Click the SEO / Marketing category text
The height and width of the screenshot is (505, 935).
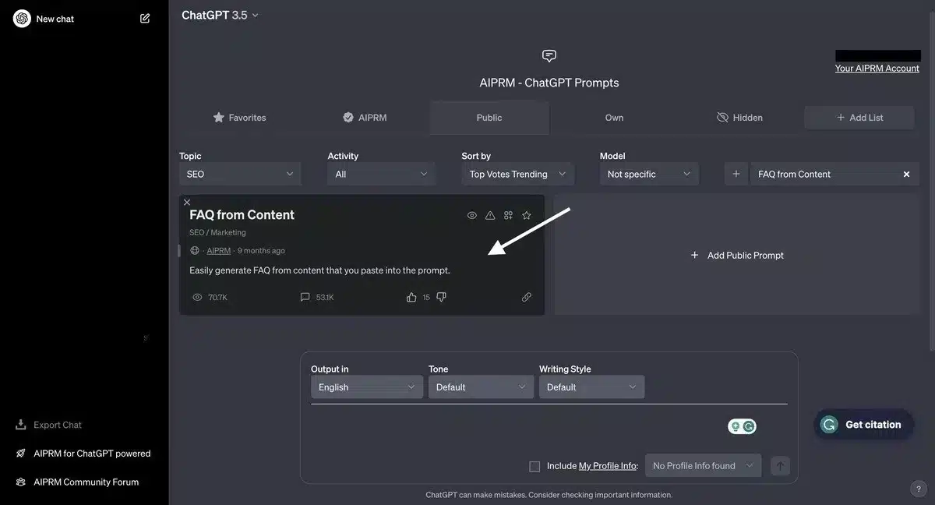click(217, 232)
